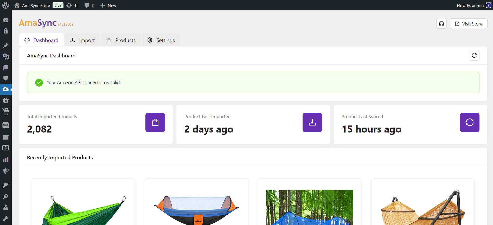Click the purple shopping bag icon

pos(155,122)
